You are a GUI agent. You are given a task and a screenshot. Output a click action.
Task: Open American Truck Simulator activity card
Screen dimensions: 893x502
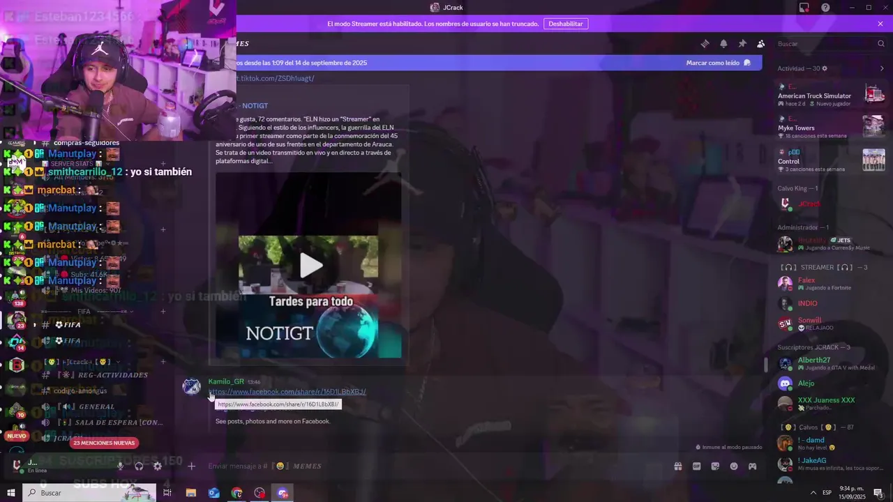(832, 93)
